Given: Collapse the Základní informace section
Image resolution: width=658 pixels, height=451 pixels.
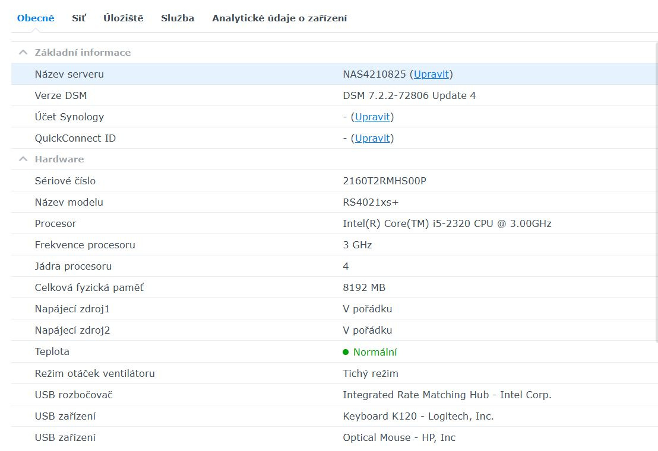Looking at the screenshot, I should click(23, 52).
